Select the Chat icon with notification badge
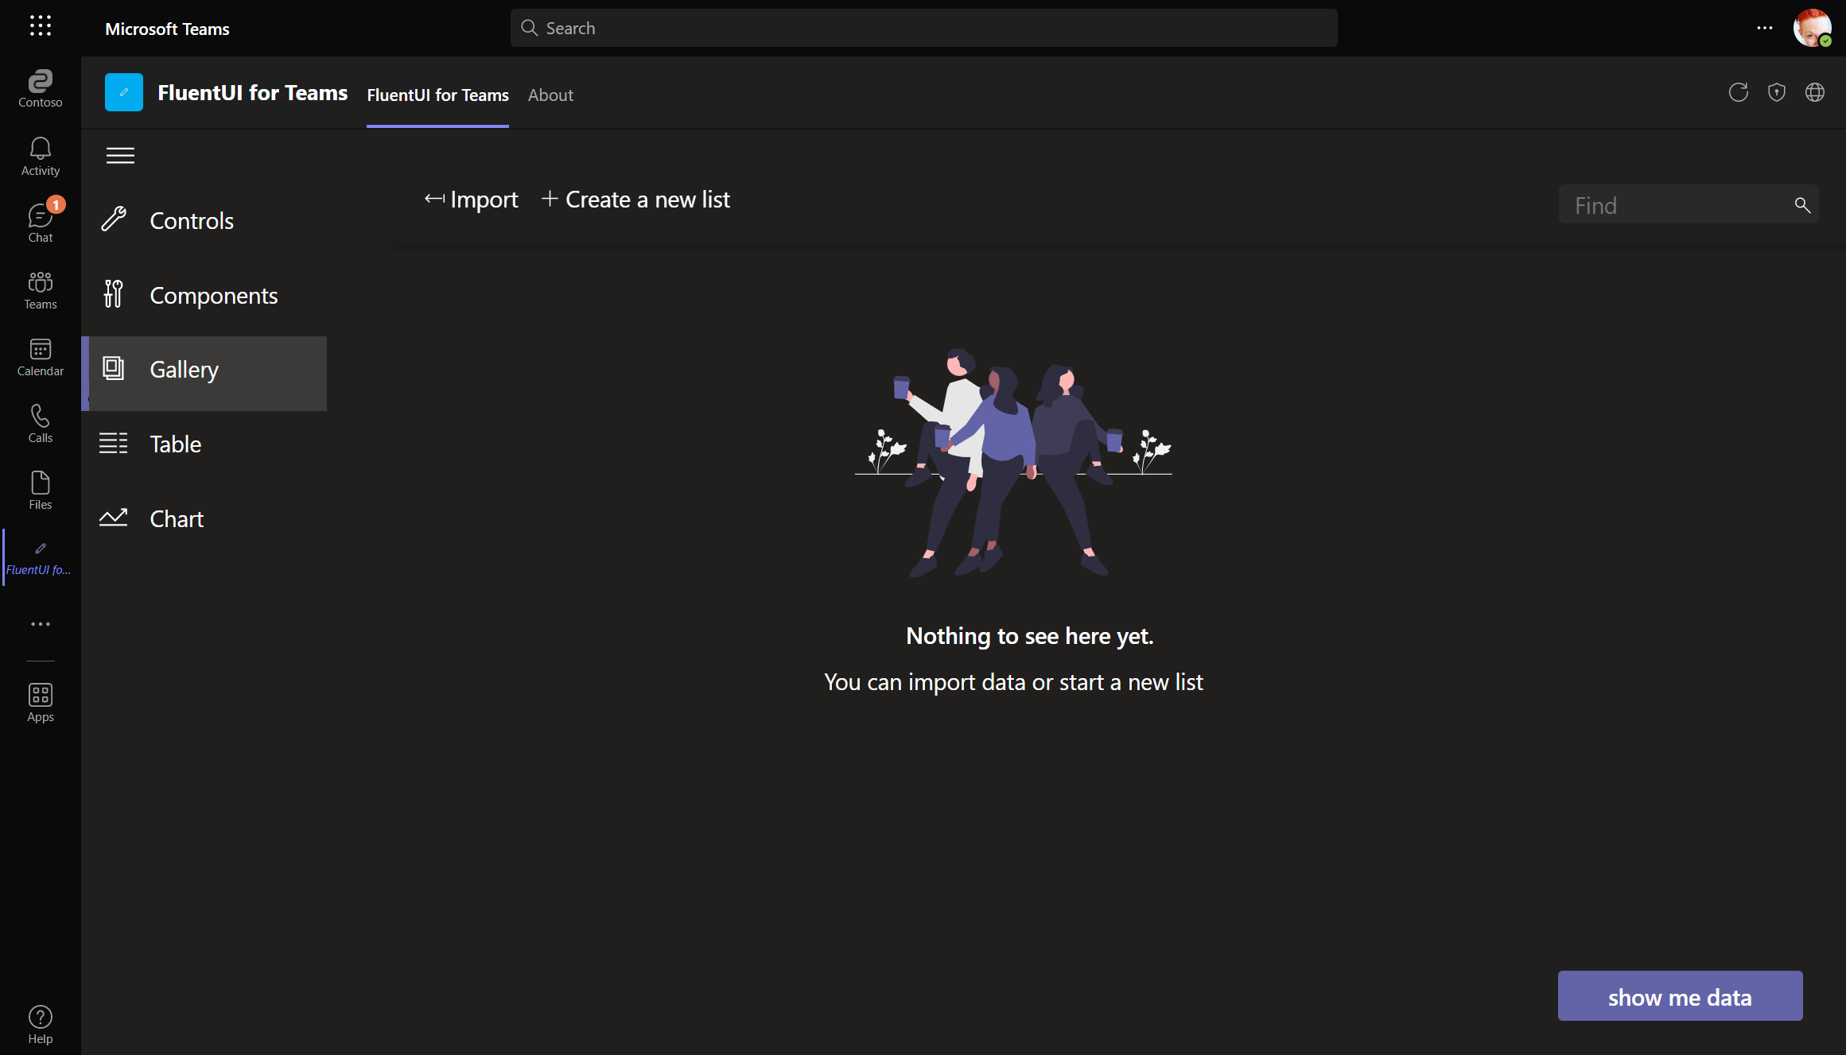 point(40,221)
